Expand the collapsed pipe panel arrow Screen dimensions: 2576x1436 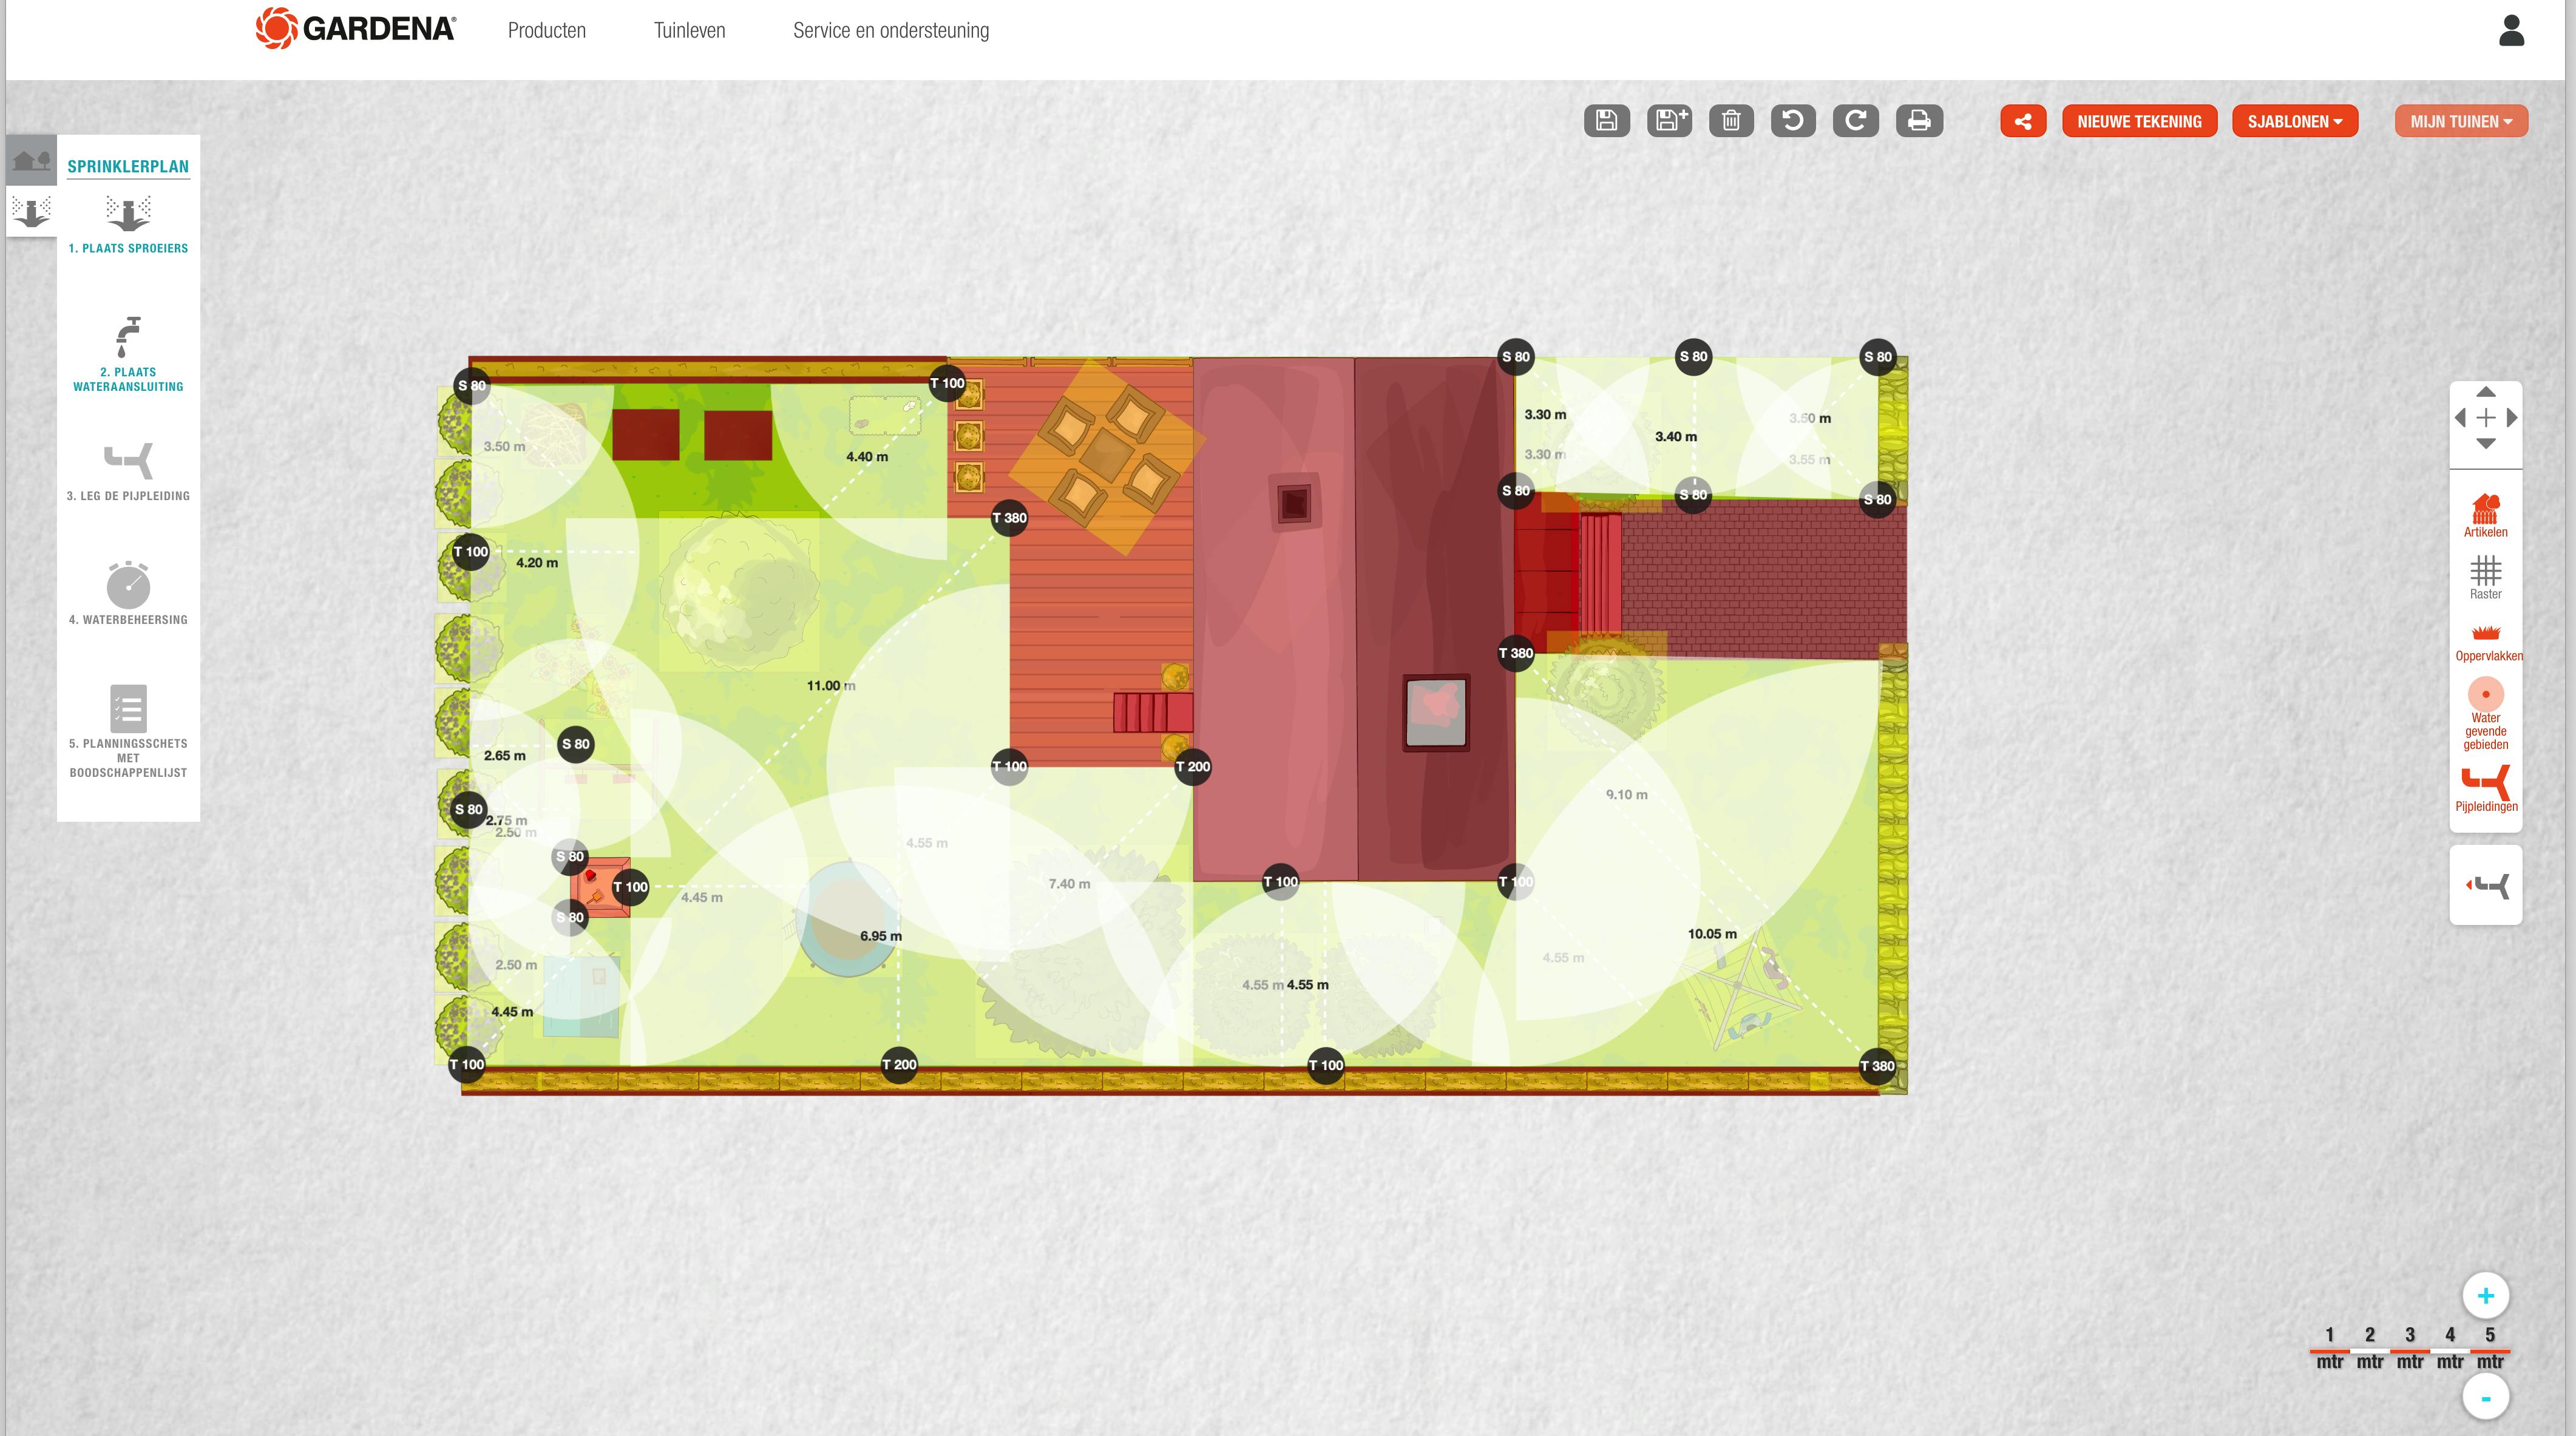click(2485, 885)
